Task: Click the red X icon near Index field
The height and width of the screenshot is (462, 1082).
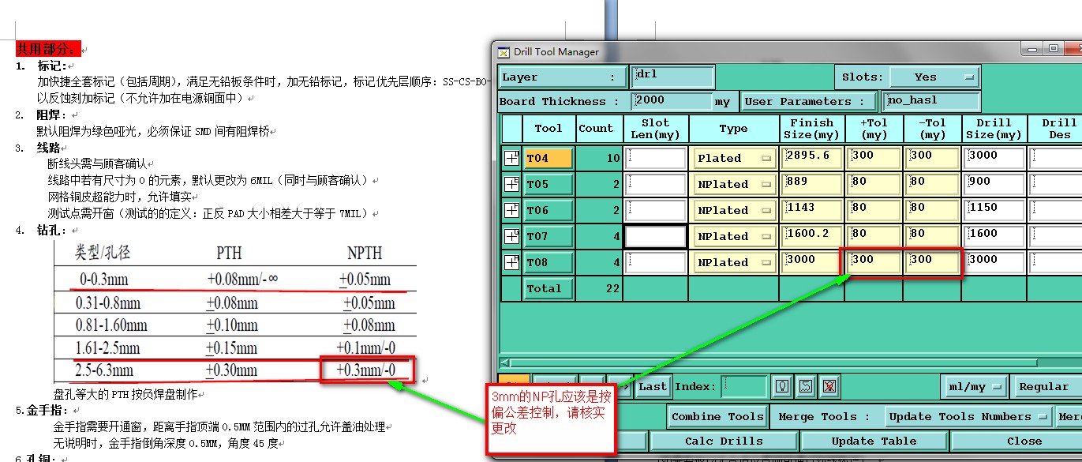Action: point(829,386)
